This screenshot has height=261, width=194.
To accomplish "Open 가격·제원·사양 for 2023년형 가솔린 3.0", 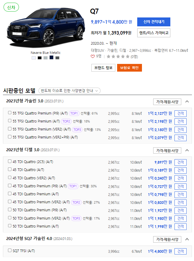I will point(167,102).
